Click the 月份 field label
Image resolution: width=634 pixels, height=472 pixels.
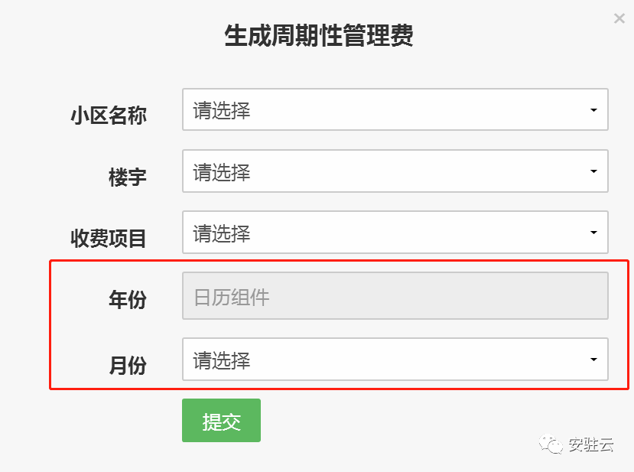pyautogui.click(x=128, y=365)
